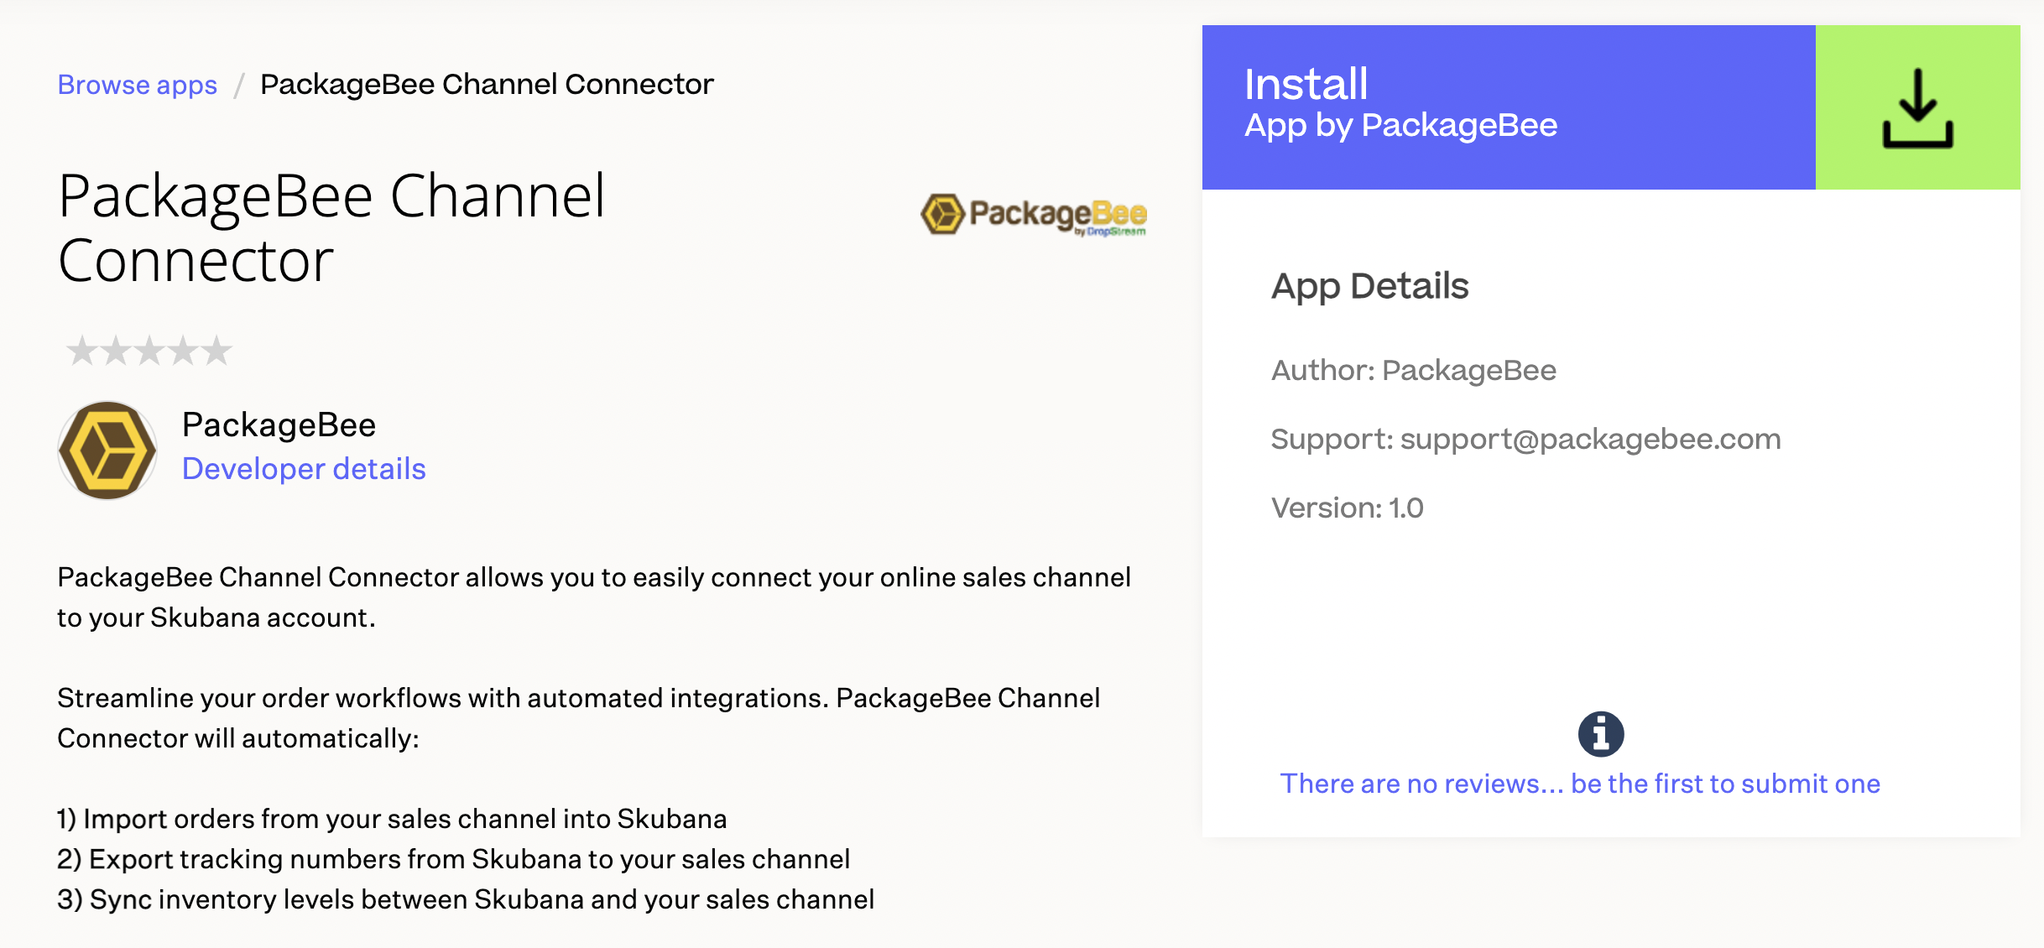Click the Author: PackageBee line
Image resolution: width=2044 pixels, height=948 pixels.
point(1413,370)
